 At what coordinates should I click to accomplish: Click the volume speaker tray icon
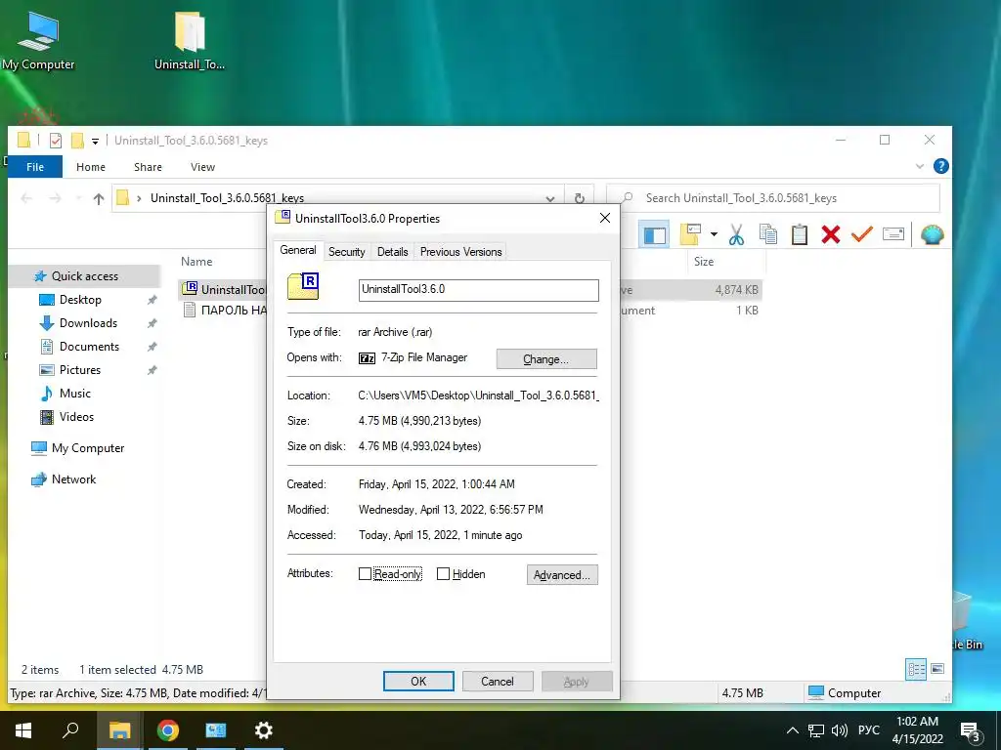pyautogui.click(x=840, y=730)
